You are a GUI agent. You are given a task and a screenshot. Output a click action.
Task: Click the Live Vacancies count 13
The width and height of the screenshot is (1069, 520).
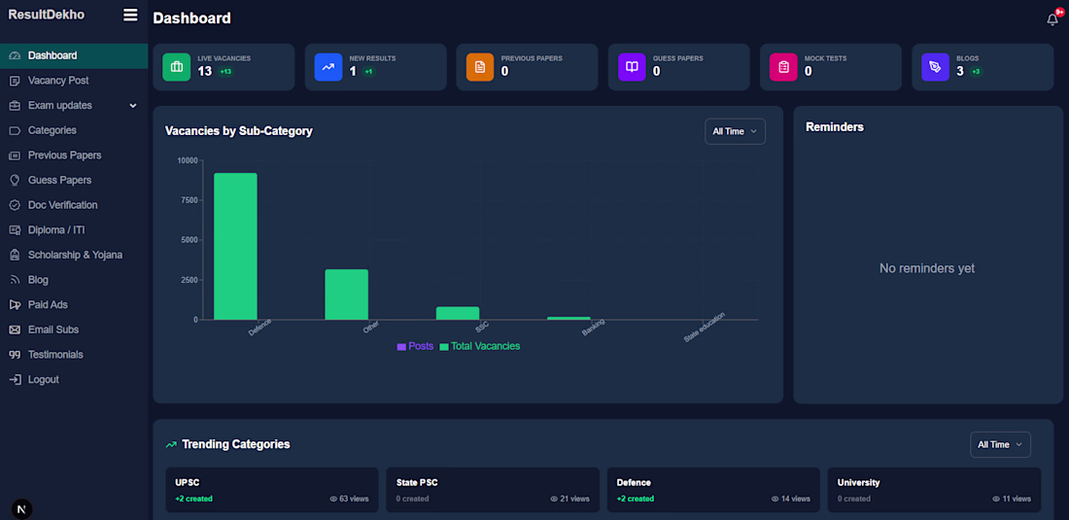point(204,71)
